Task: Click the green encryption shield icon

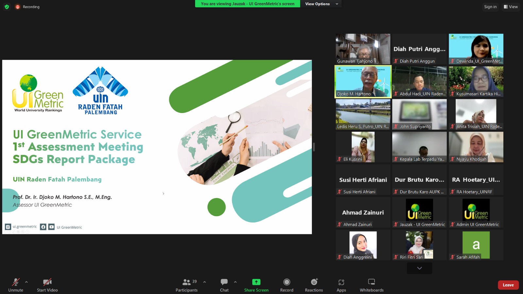Action: coord(7,7)
